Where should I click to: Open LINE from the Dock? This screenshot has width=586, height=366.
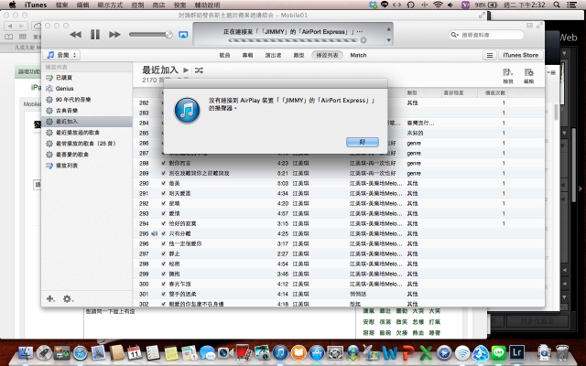click(x=498, y=352)
